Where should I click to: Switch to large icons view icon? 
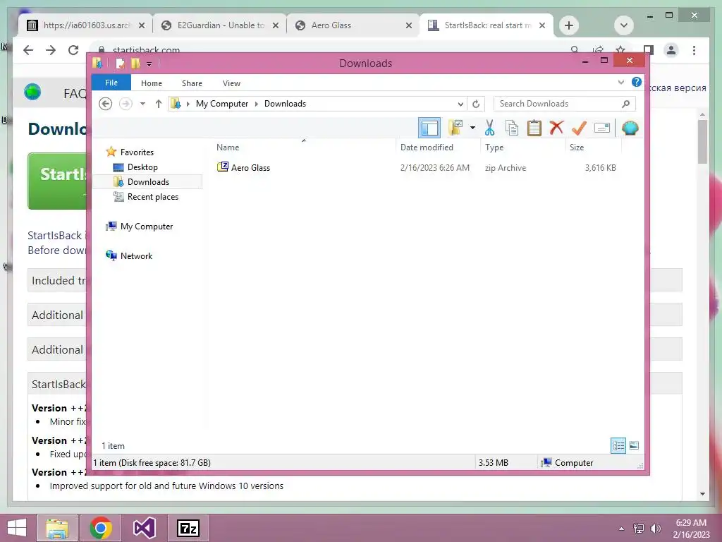click(x=634, y=445)
